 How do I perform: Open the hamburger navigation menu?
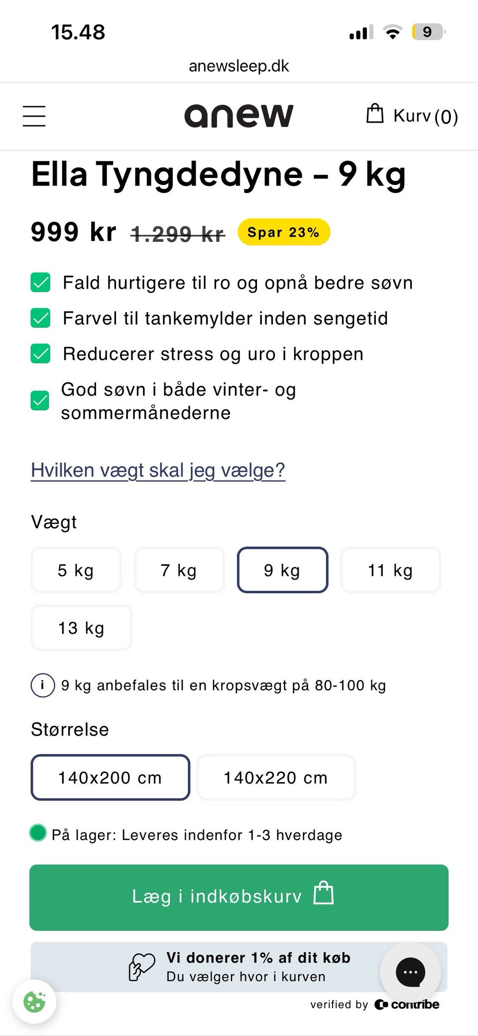pyautogui.click(x=34, y=116)
